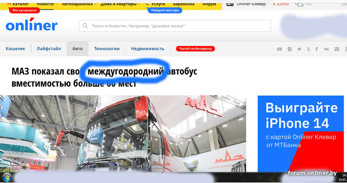The image size is (347, 183).
Task: Open the Facebook social icon
Action: (317, 49)
